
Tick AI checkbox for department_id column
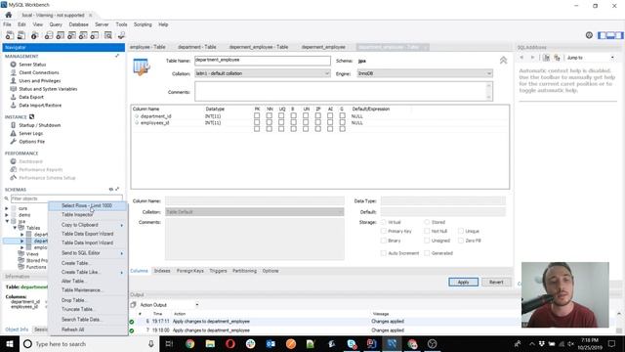[x=330, y=115]
